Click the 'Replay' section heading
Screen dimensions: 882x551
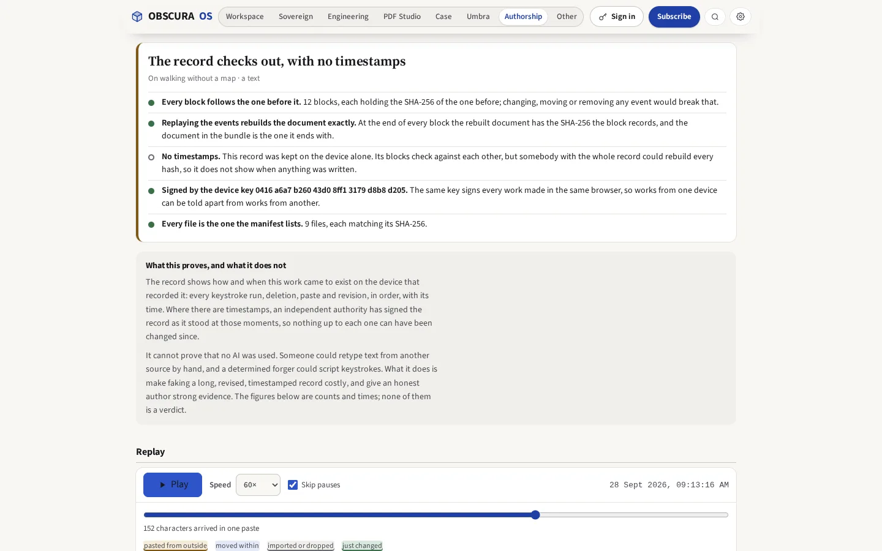point(151,452)
